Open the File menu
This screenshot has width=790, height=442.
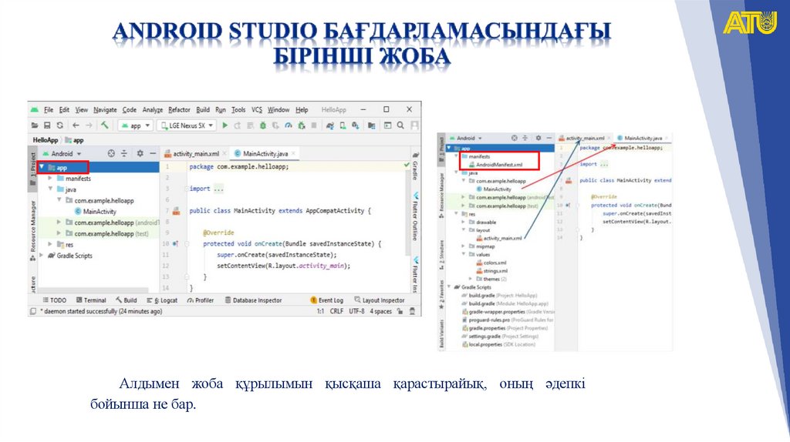point(49,109)
